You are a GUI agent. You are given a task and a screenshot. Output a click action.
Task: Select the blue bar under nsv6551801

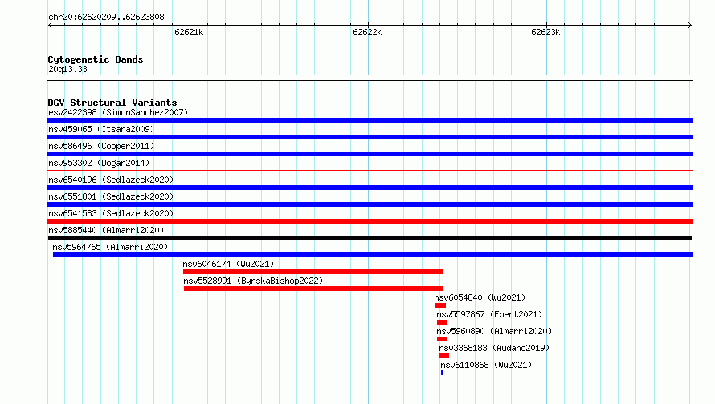tap(370, 204)
